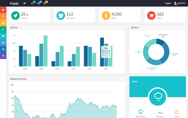This screenshot has height=118, width=188.
Task: Click the purple document sidebar icon
Action: click(x=3, y=56)
